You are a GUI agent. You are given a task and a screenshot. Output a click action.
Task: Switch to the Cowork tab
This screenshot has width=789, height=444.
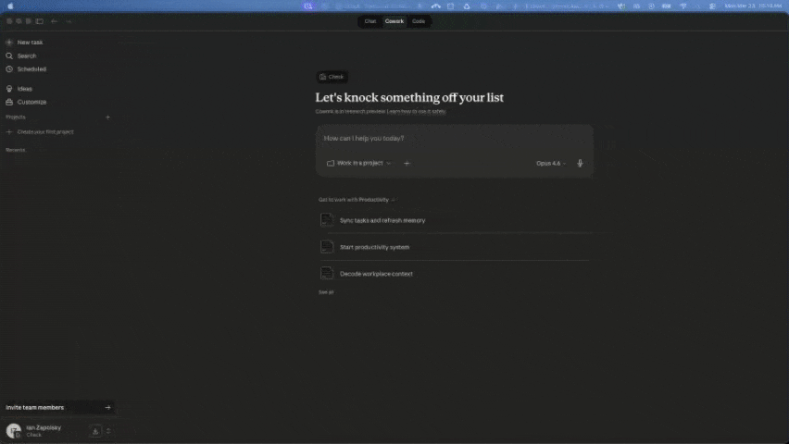tap(394, 21)
